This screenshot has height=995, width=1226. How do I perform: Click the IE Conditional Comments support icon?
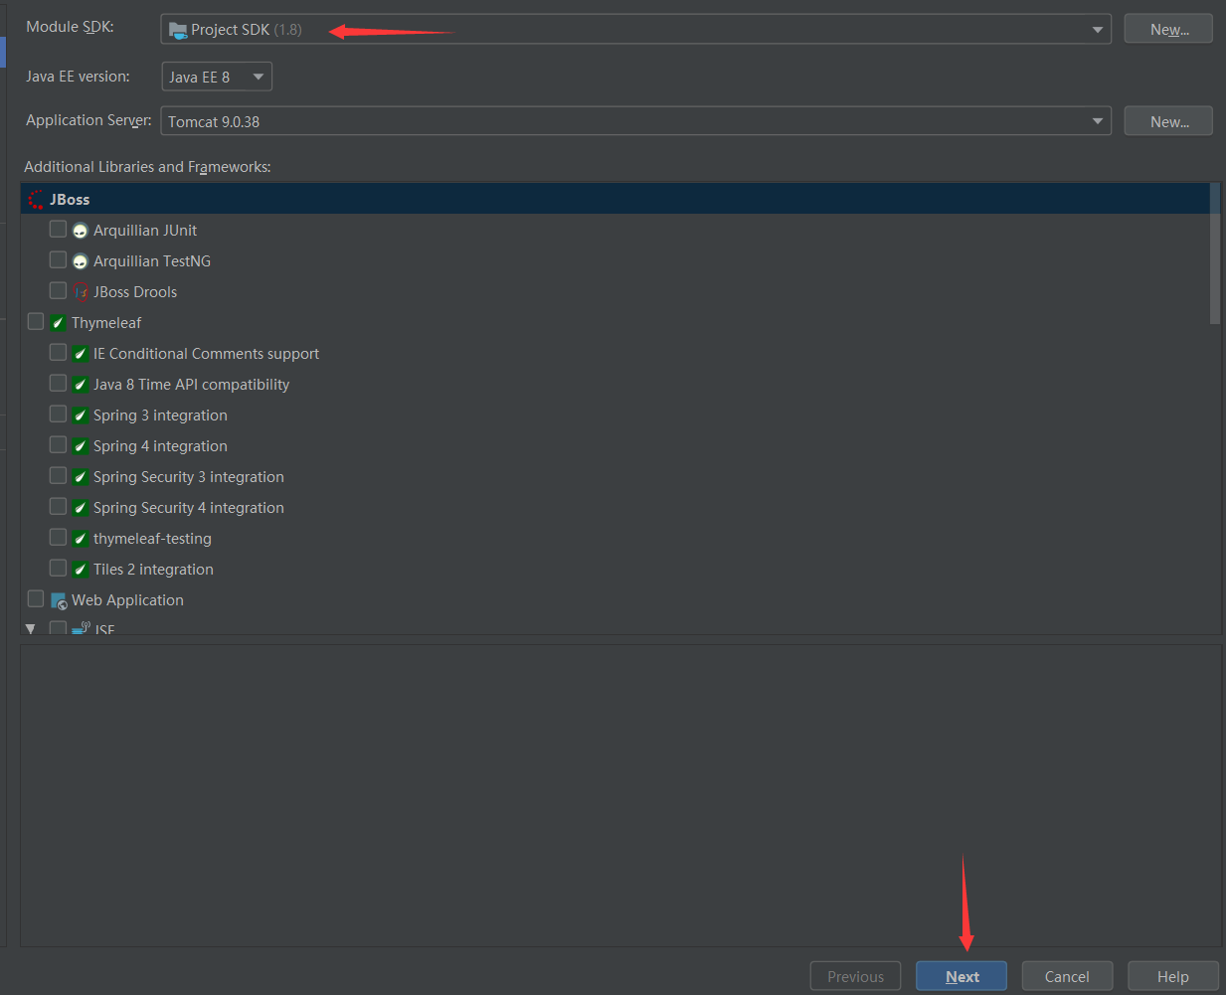click(x=81, y=354)
